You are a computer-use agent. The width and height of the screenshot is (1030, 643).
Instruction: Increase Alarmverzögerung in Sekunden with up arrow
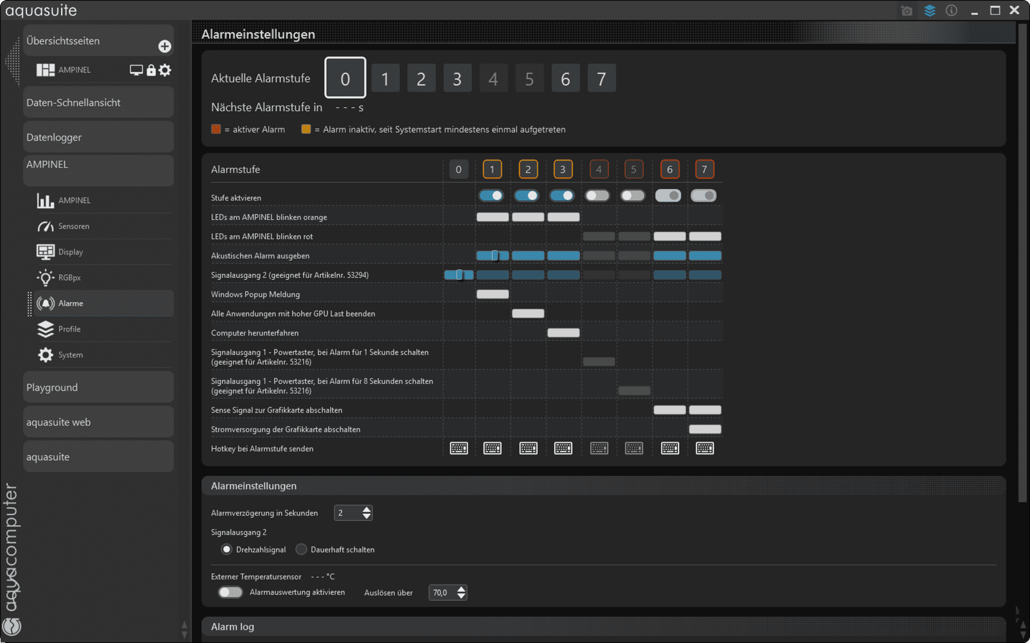click(x=366, y=509)
